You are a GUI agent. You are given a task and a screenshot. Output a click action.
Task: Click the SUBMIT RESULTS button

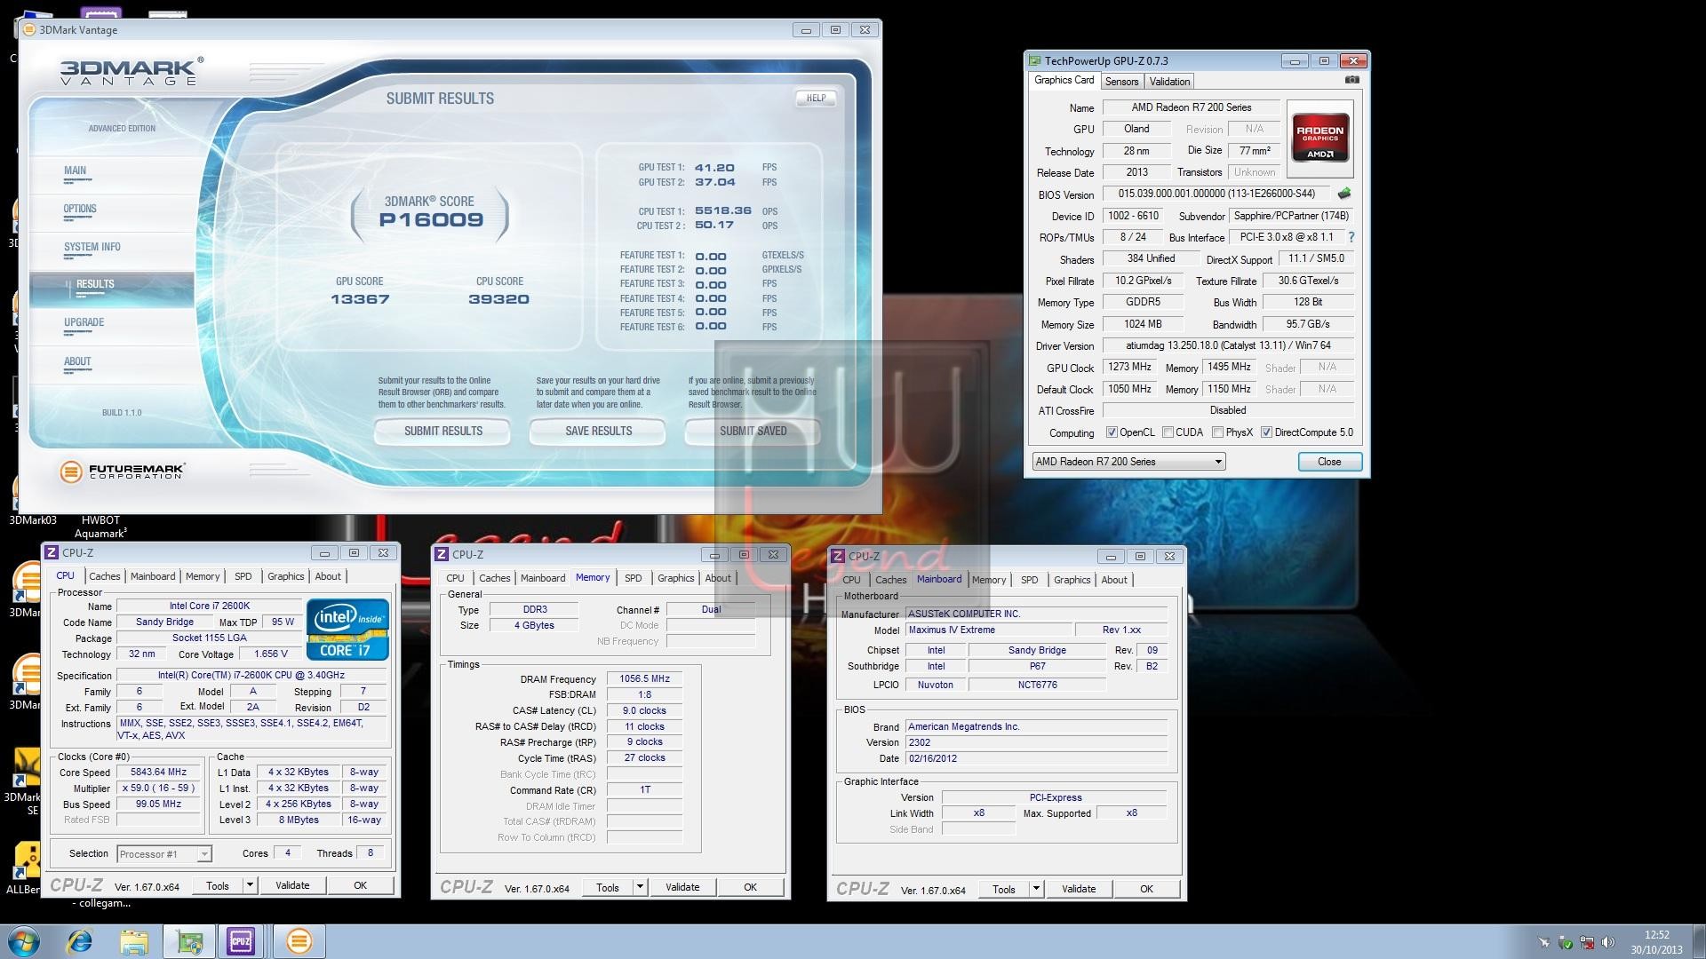pos(442,432)
